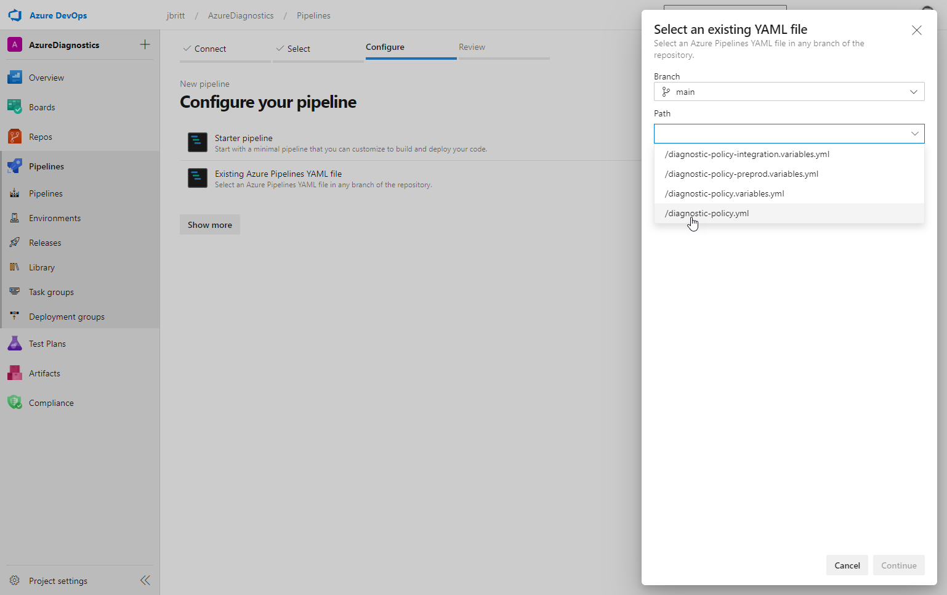Choose /diagnostic-policy.yml path

[x=789, y=213]
